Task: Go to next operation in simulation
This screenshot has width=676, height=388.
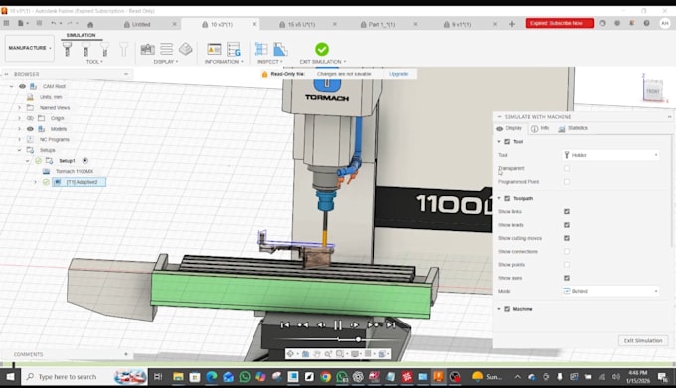Action: tap(373, 325)
